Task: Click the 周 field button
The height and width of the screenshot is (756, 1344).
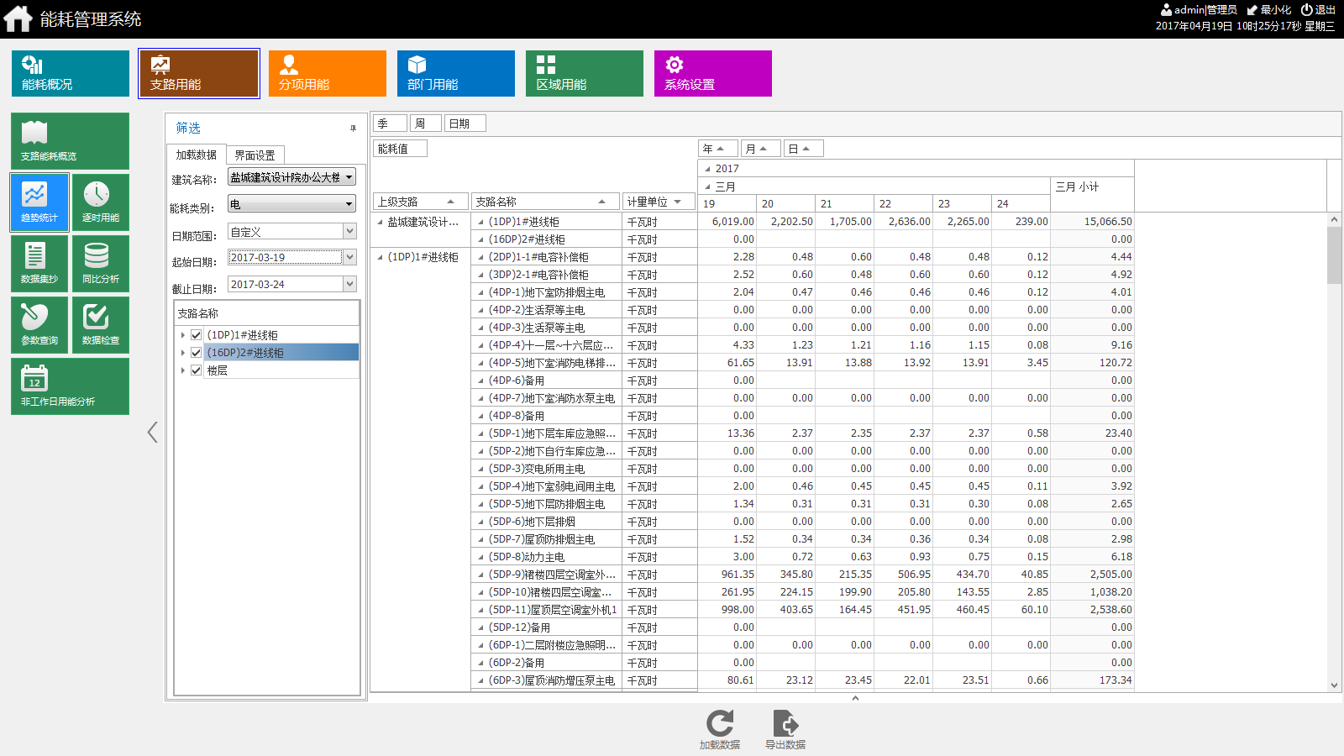Action: (426, 123)
